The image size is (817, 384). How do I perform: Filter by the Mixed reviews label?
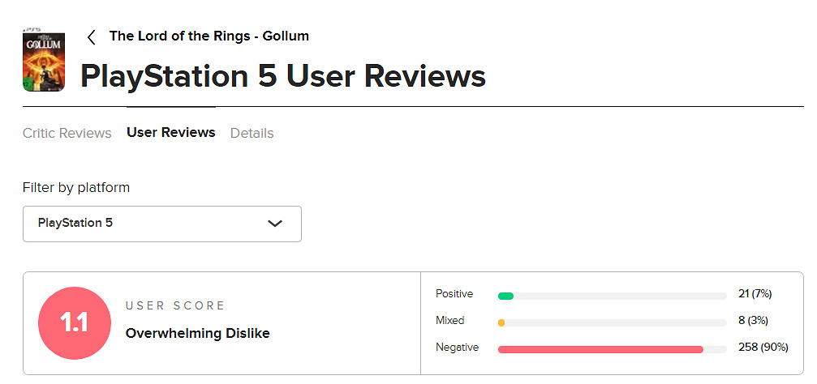click(x=449, y=321)
